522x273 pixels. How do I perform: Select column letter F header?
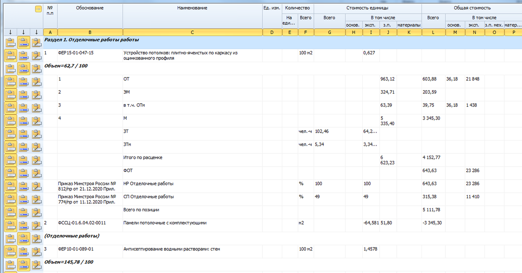coord(306,33)
